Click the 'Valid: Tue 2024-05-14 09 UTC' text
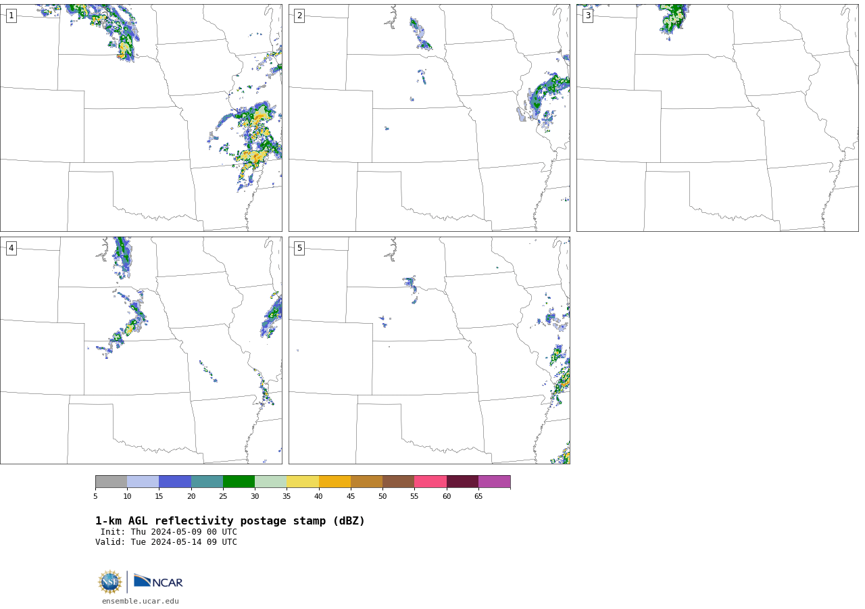Screen dimensions: 865x609 (x=166, y=542)
